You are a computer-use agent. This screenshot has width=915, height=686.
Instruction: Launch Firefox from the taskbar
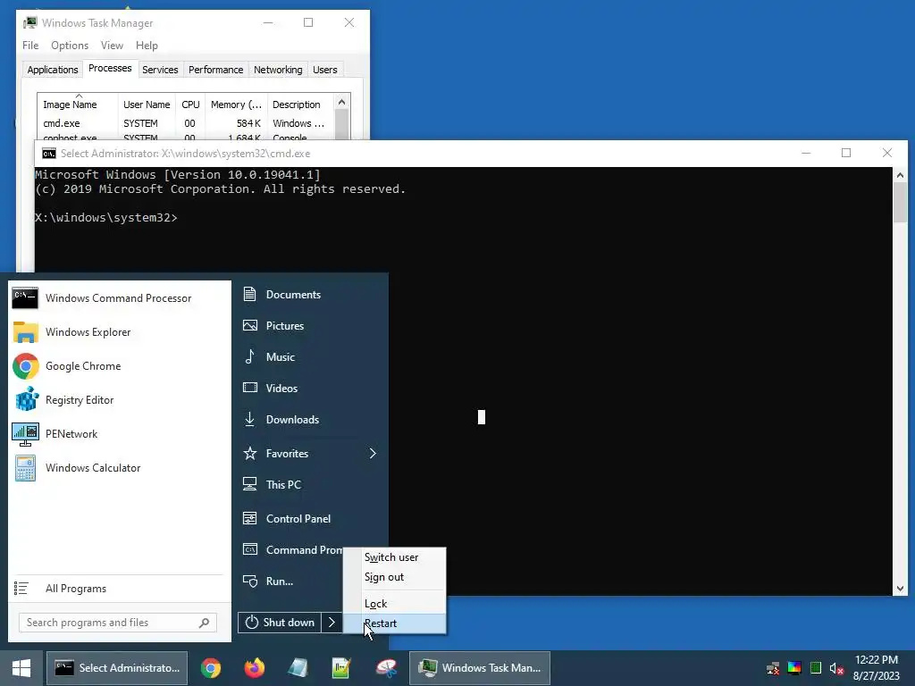[x=254, y=668]
